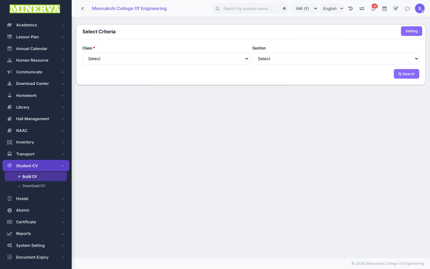The height and width of the screenshot is (269, 430).
Task: Open the Library menu
Action: pos(36,107)
